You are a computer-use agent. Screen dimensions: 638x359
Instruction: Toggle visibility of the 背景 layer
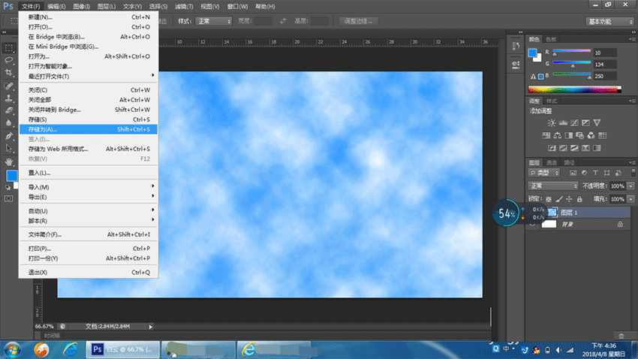click(x=534, y=224)
